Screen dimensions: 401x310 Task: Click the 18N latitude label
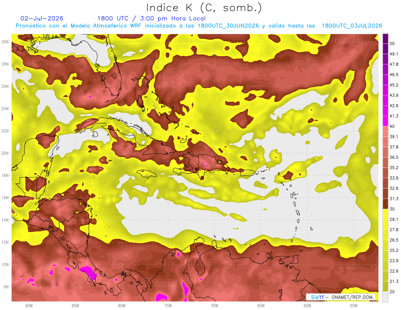pos(5,175)
